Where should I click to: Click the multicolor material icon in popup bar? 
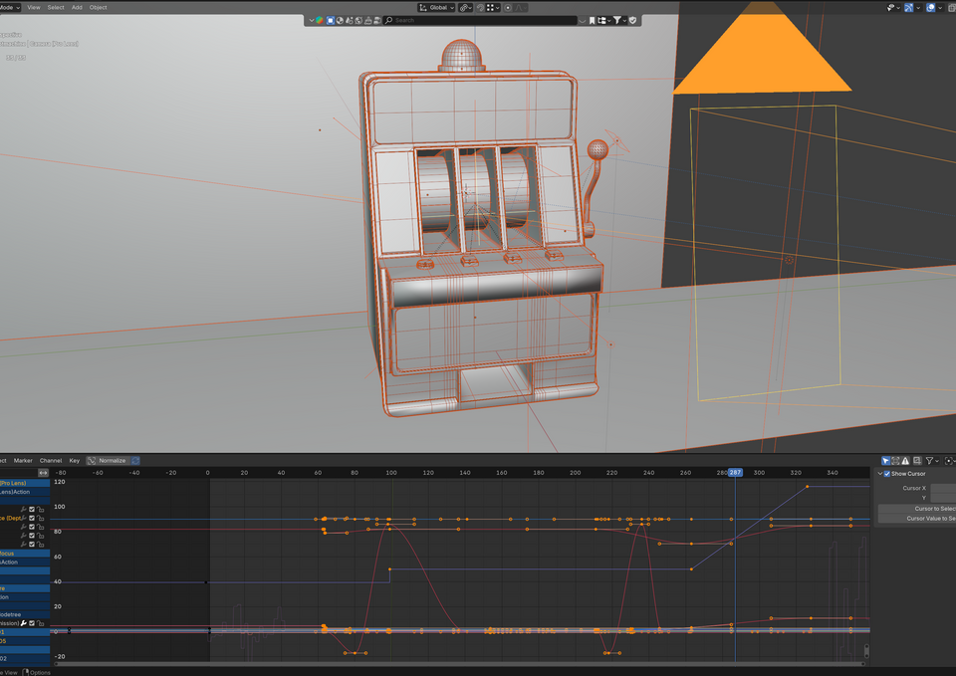tap(320, 20)
